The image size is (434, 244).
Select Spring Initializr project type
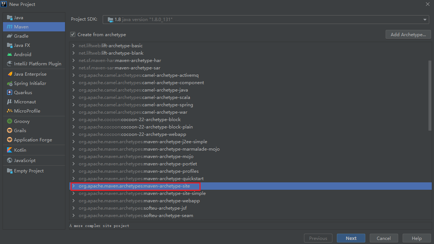[34, 83]
